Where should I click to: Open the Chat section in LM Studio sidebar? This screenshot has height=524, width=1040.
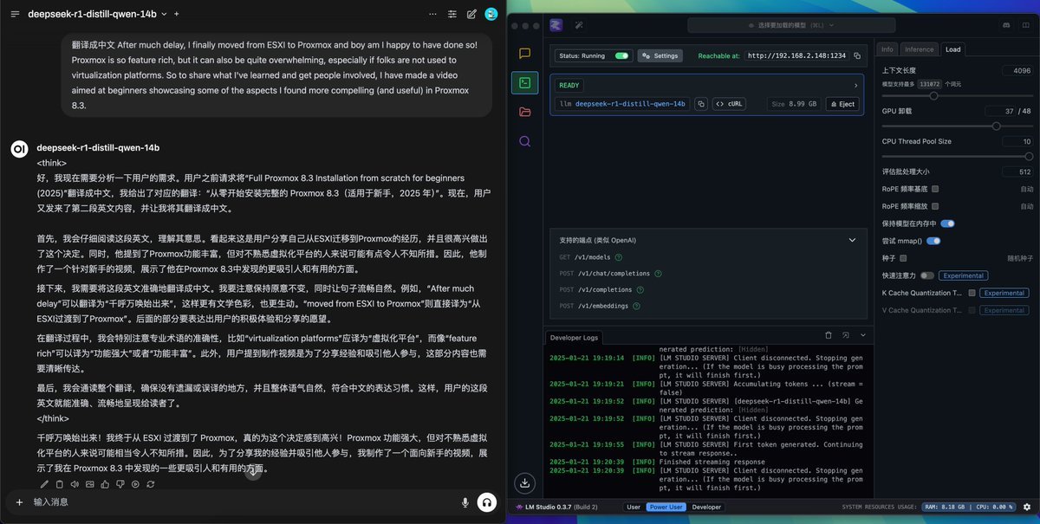(x=524, y=54)
